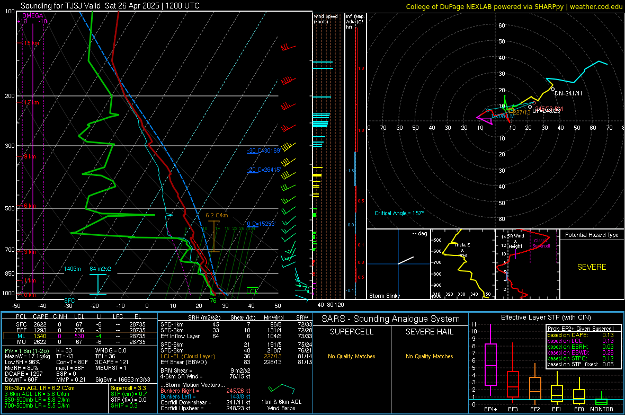Click the LCL-EL (Cloud Layer) table row
625x415 pixels.
coord(236,356)
